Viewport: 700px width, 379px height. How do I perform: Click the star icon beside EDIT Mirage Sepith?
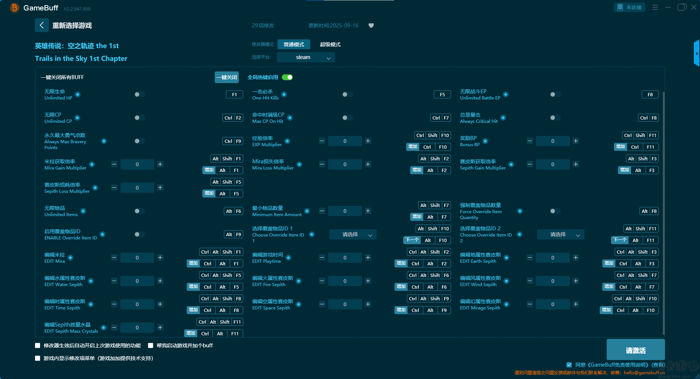[x=506, y=304]
